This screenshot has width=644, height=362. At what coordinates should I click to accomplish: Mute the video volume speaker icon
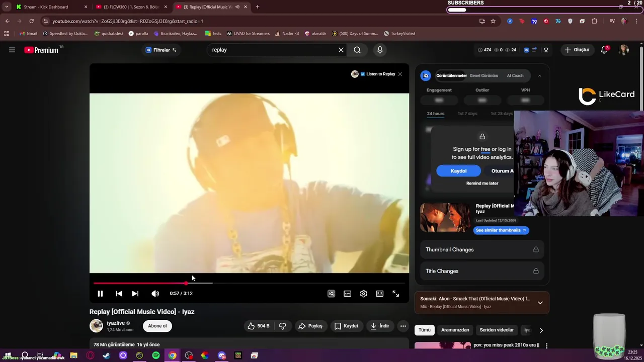coord(155,294)
